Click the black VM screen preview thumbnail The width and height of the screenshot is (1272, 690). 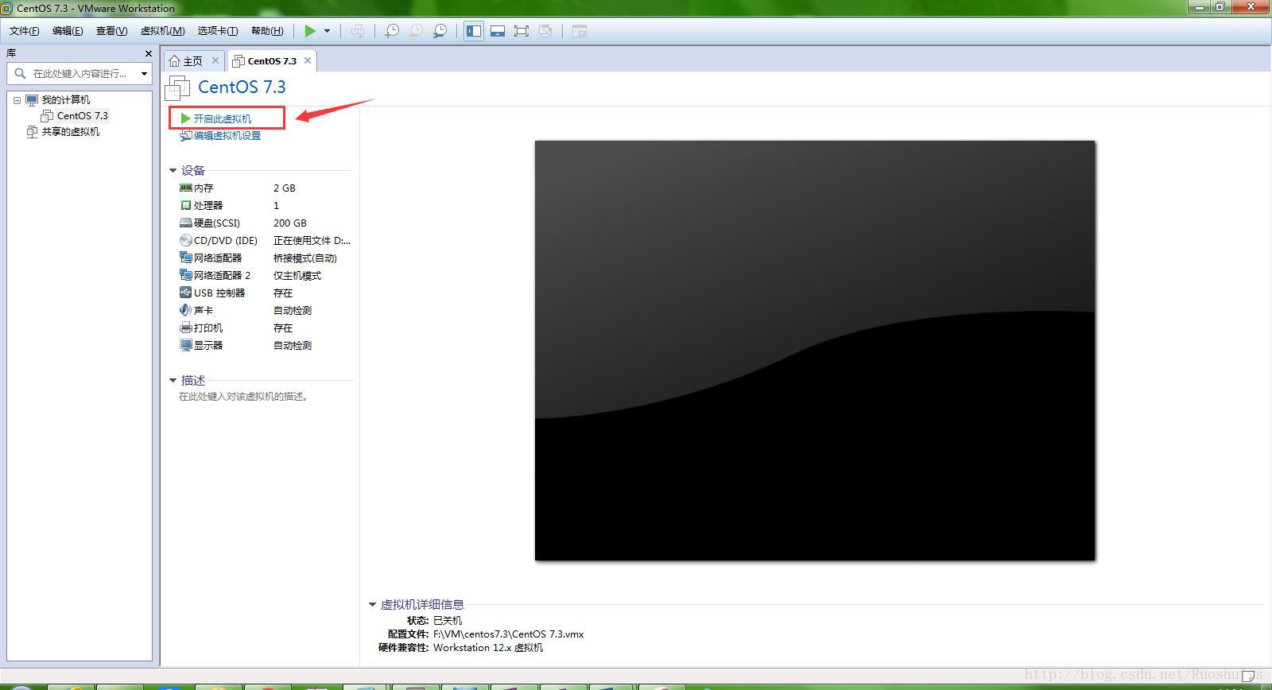[x=815, y=351]
